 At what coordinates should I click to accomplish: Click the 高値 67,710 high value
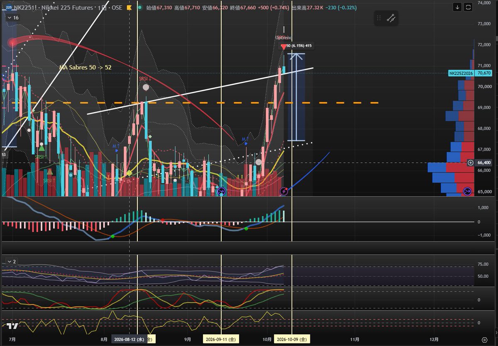pyautogui.click(x=187, y=7)
